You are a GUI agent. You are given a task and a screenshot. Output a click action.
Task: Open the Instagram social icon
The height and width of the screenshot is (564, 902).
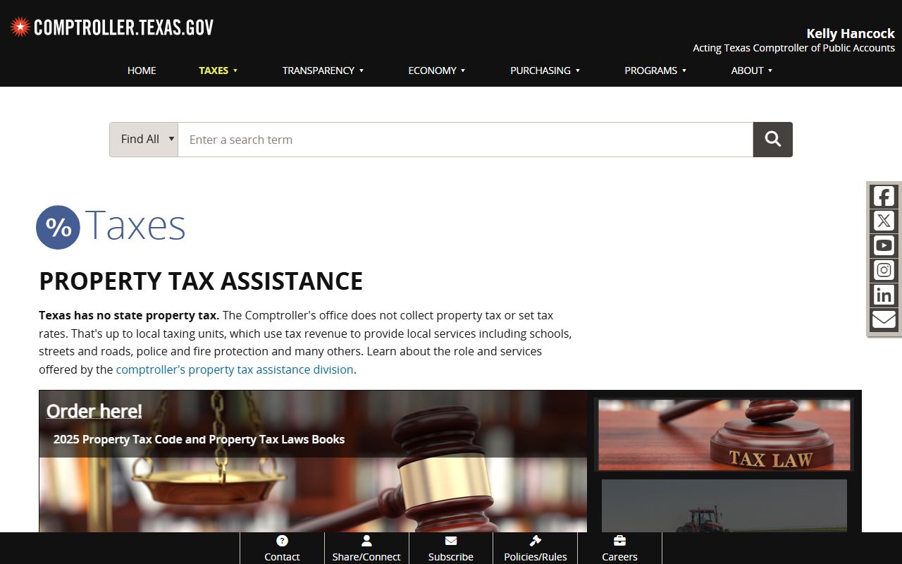tap(884, 270)
